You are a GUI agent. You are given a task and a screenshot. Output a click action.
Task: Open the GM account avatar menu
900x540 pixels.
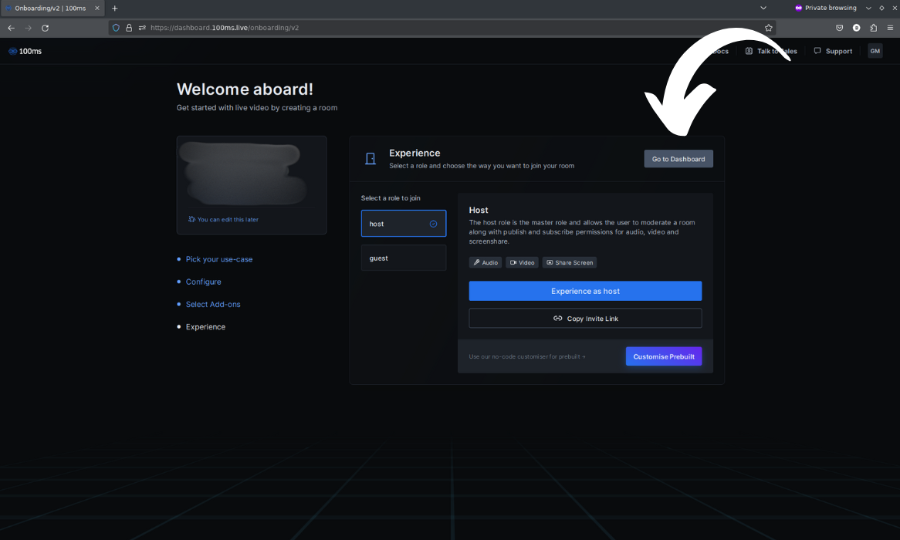875,51
